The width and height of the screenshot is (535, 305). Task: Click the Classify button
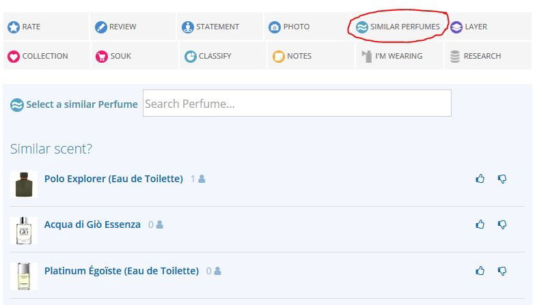[208, 57]
